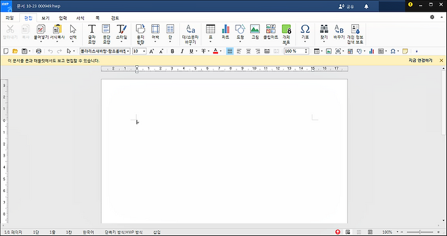Click the zoom minus button in status bar
Screen dimensions: 447x236
(x=402, y=232)
